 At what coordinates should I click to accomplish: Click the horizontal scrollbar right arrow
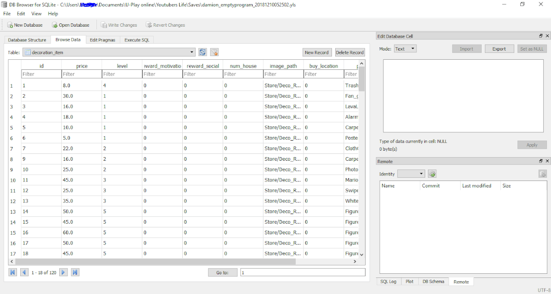point(355,261)
